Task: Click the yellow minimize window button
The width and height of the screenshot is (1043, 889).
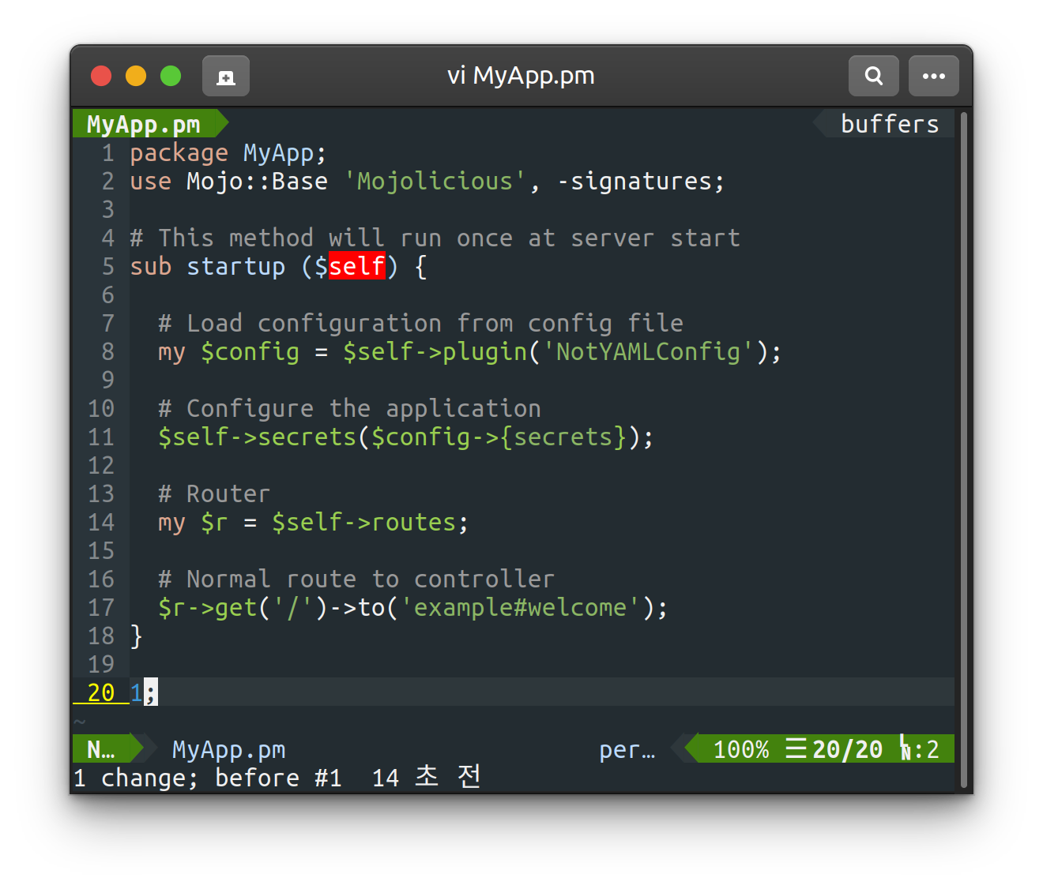Action: (136, 76)
